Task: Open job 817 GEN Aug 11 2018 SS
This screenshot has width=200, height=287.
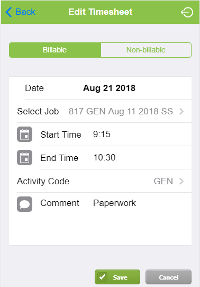Action: coord(121,111)
